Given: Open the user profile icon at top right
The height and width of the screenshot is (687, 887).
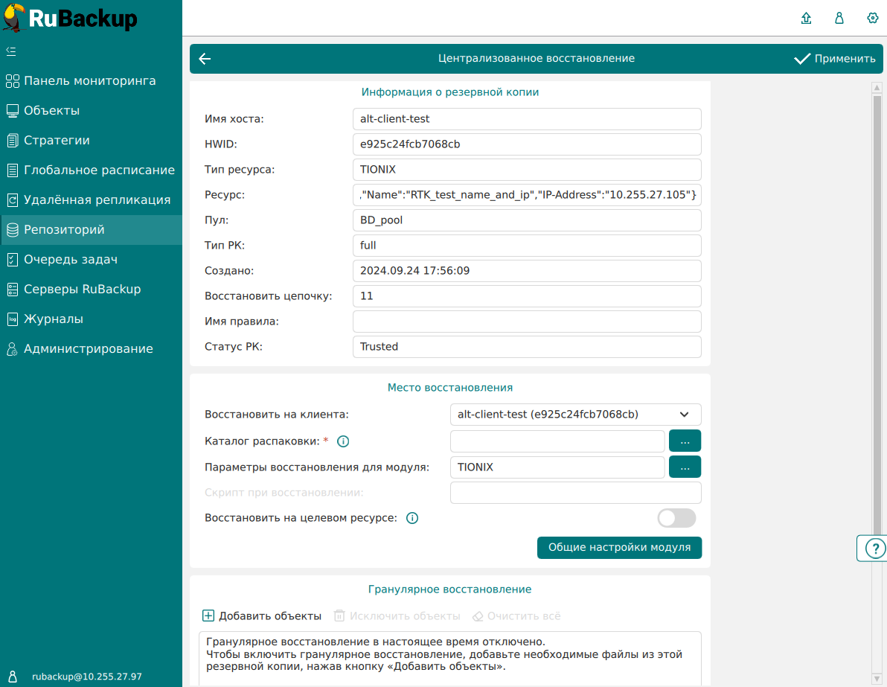Looking at the screenshot, I should [839, 19].
